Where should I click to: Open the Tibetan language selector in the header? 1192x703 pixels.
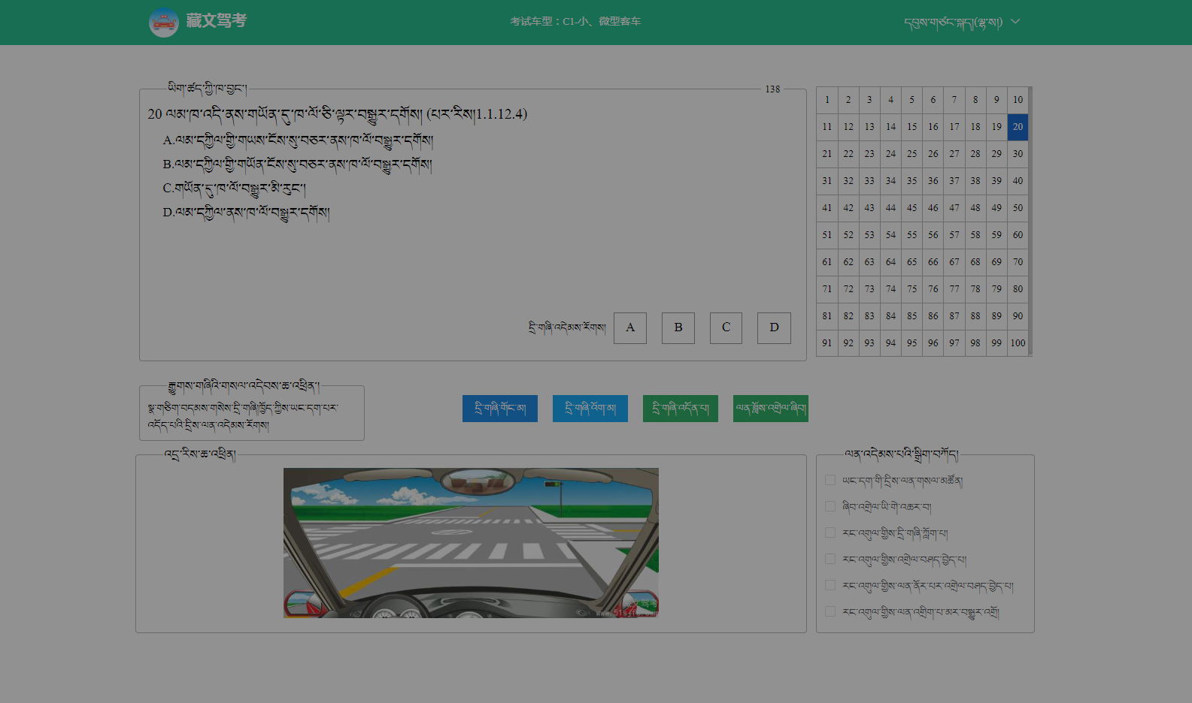pyautogui.click(x=953, y=23)
